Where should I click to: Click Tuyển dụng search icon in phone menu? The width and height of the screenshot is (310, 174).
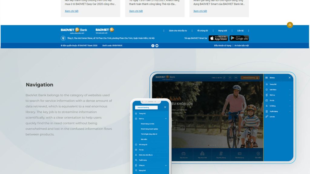tap(136, 160)
